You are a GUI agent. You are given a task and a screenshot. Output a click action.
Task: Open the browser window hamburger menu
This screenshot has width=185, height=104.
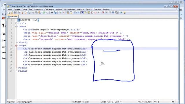point(181,10)
